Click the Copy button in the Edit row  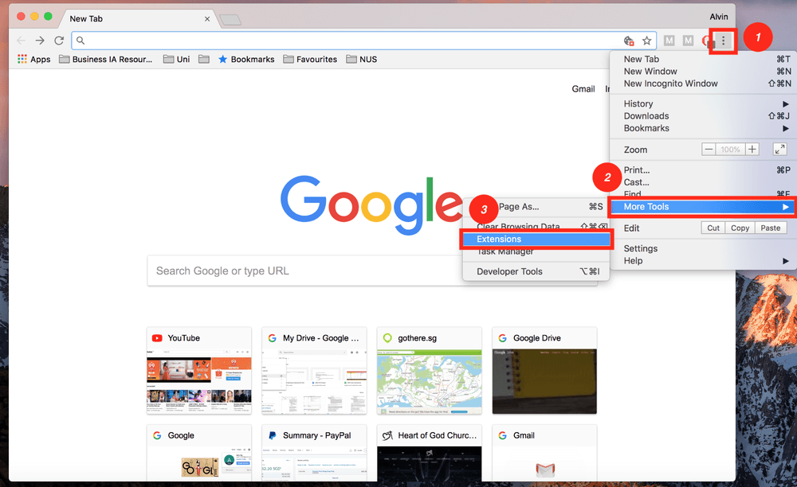click(740, 228)
